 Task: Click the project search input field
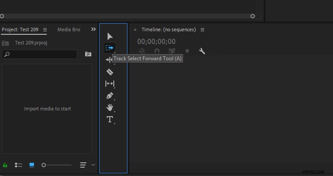click(x=40, y=55)
